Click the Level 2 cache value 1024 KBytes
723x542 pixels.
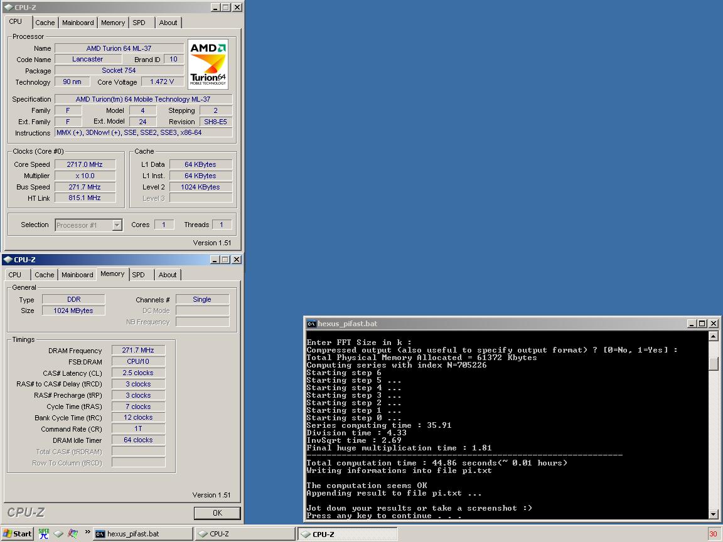pos(201,187)
